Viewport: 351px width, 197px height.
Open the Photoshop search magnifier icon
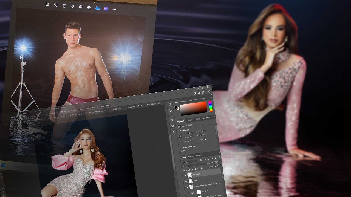click(199, 93)
